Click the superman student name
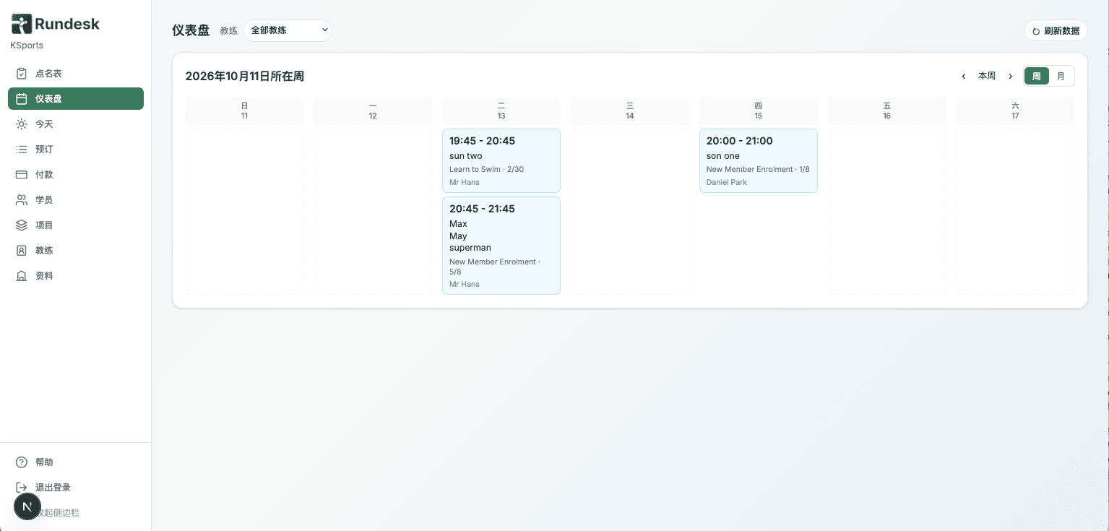 tap(470, 248)
